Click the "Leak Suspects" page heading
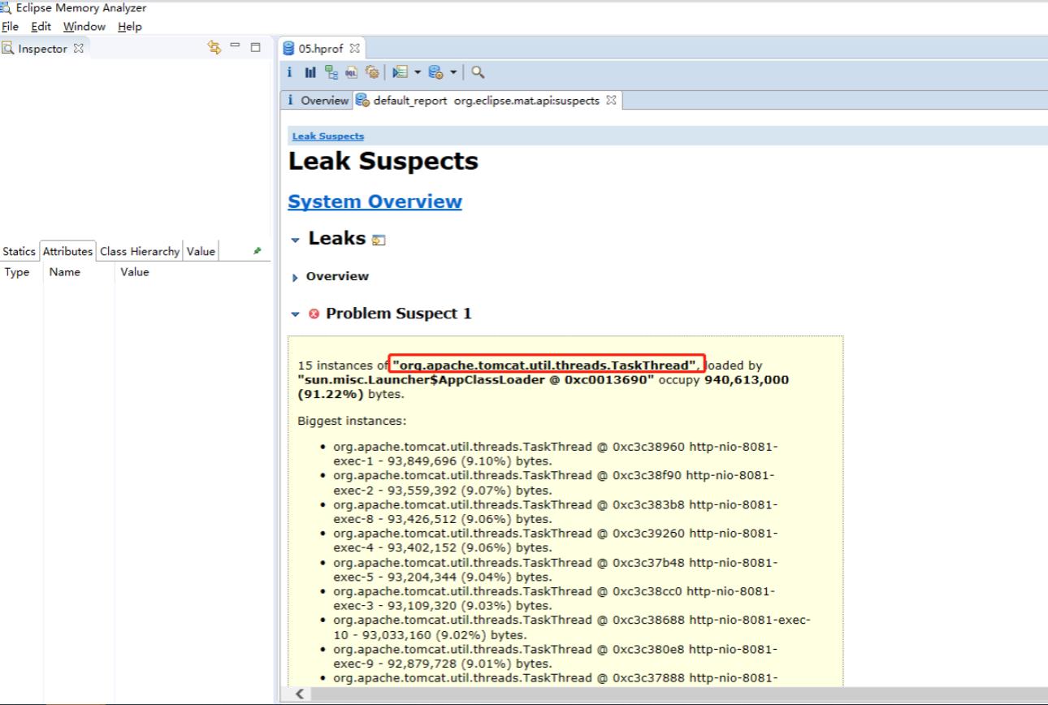Viewport: 1048px width, 705px height. 383,162
